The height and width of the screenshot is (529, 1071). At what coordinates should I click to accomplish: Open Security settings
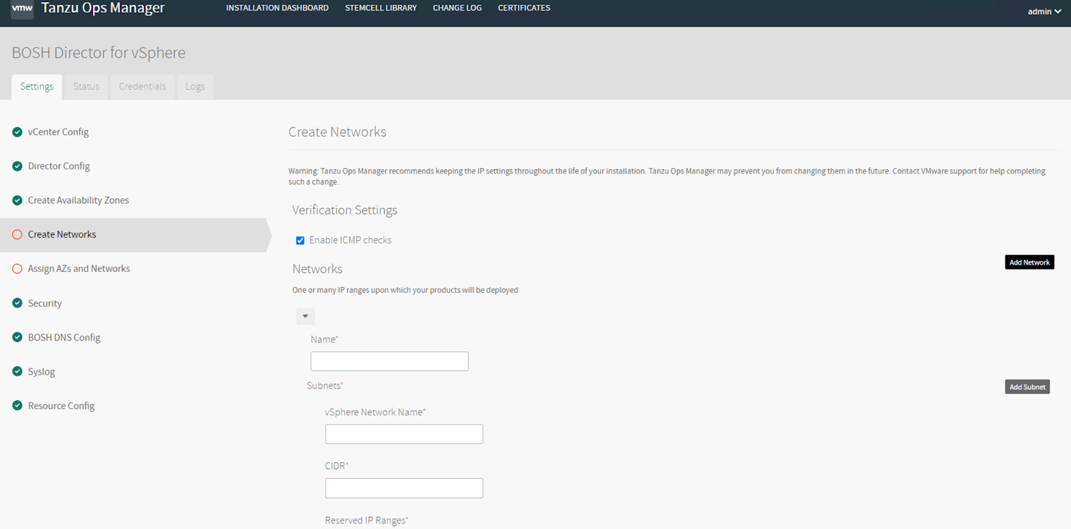click(x=45, y=303)
